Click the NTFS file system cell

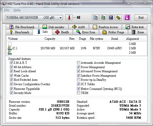tap(96, 48)
